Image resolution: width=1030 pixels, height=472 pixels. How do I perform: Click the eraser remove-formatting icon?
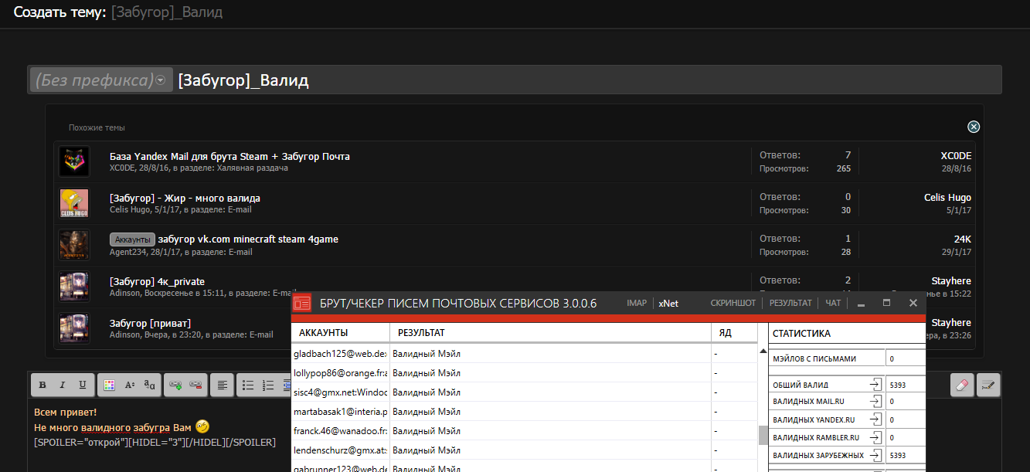961,385
